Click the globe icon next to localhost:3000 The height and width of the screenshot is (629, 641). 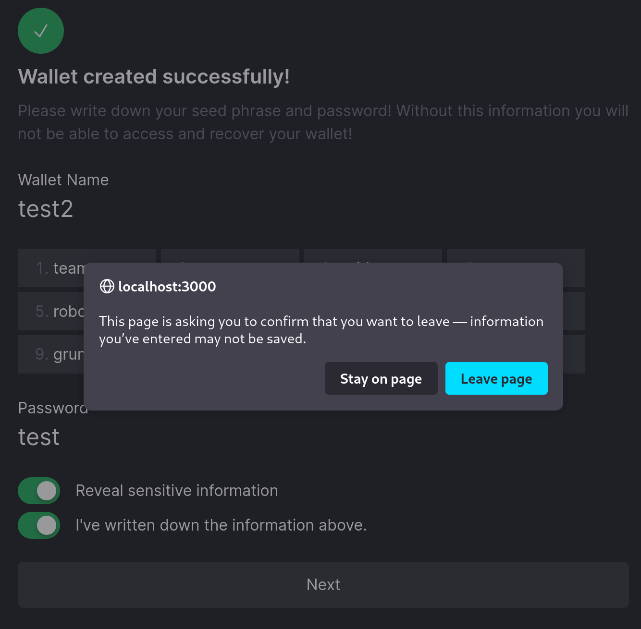click(106, 287)
